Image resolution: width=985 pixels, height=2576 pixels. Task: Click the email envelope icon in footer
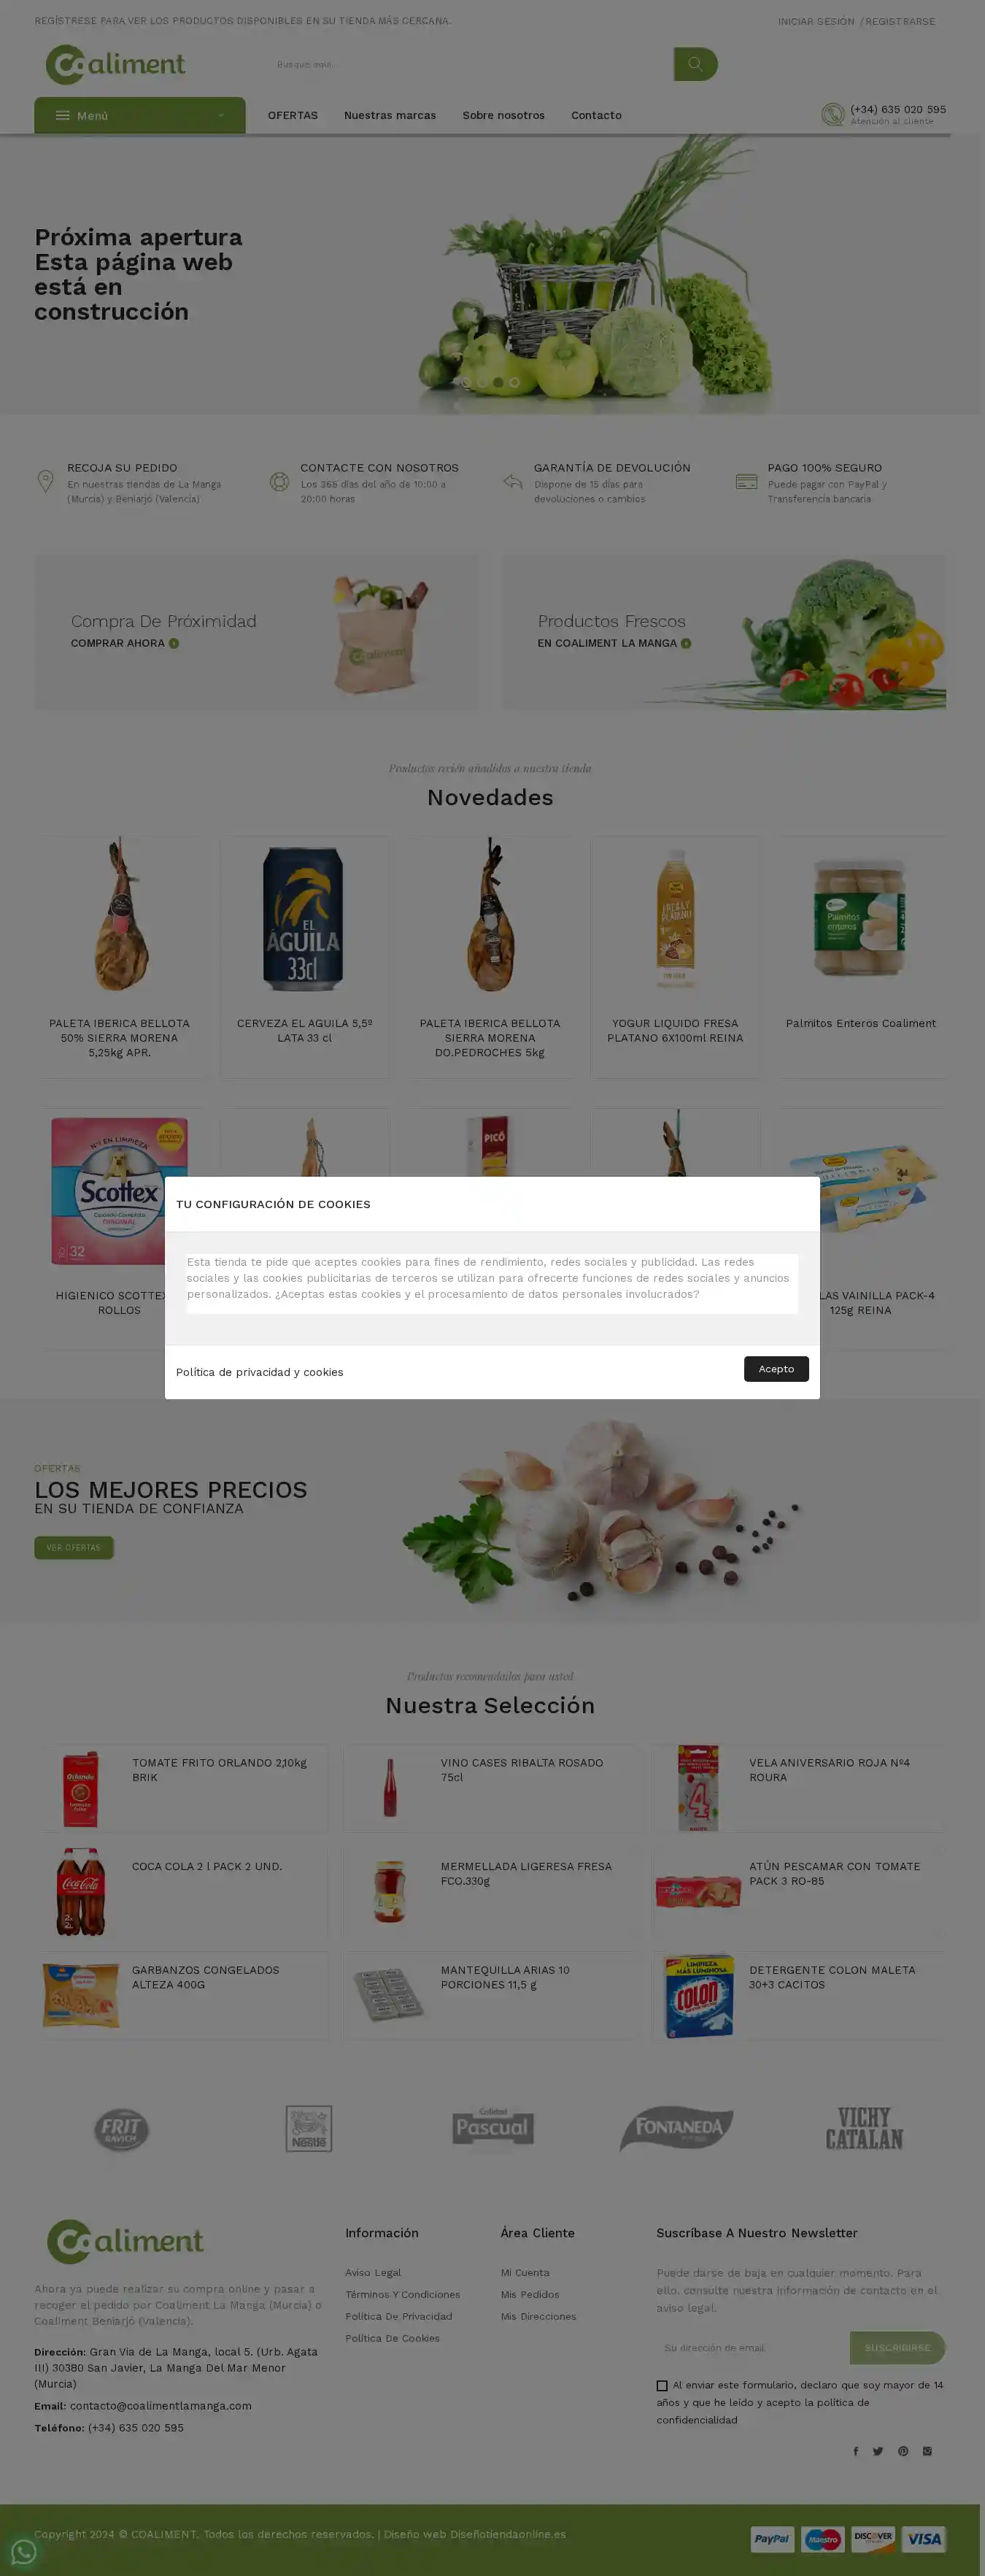tap(927, 2451)
